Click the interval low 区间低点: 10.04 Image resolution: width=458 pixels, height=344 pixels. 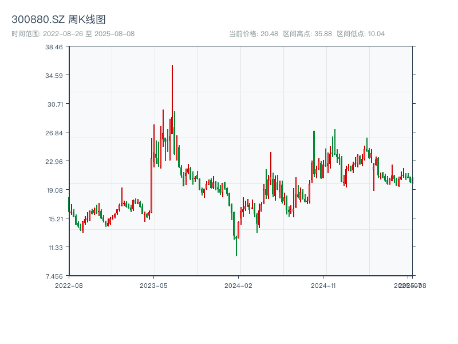(361, 34)
